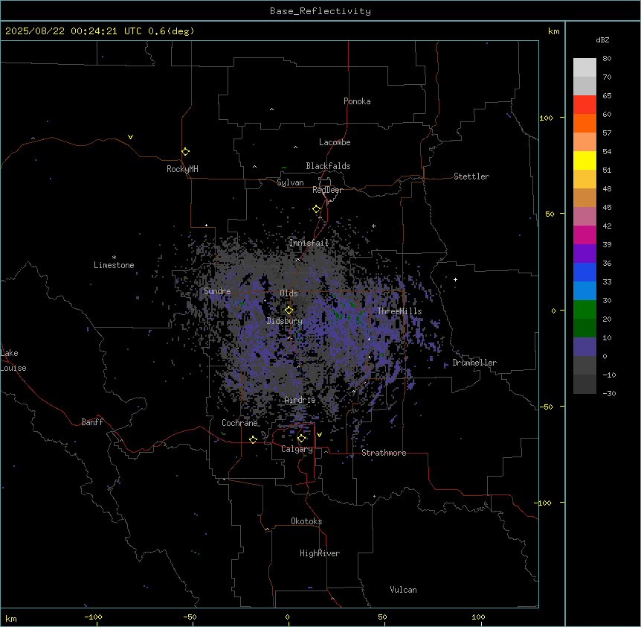Screen dimensions: 641x627
Task: Choose the blue 36-33 dBZ legend band
Action: click(x=584, y=272)
